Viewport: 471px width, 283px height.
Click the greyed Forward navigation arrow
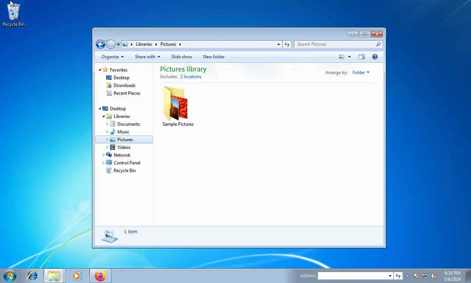[111, 44]
